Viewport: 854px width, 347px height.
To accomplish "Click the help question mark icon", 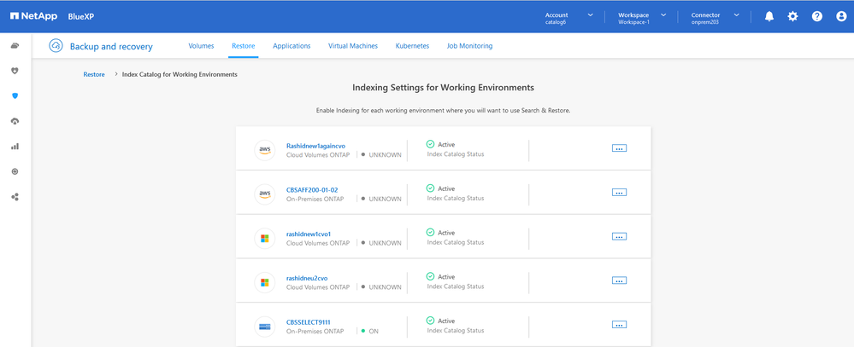I will click(x=816, y=16).
